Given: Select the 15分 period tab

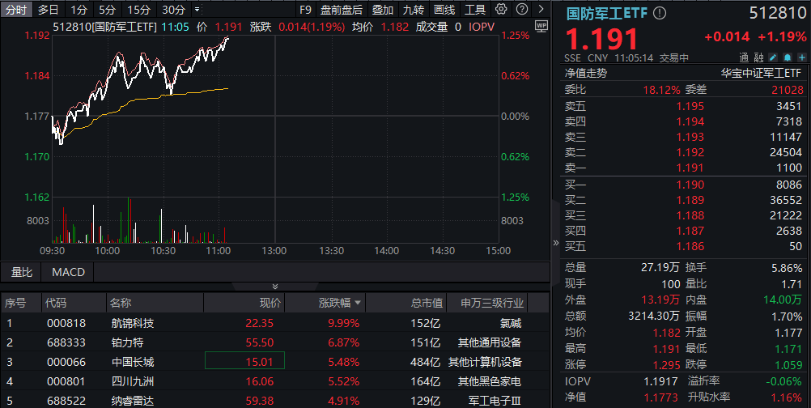Looking at the screenshot, I should pos(139,9).
